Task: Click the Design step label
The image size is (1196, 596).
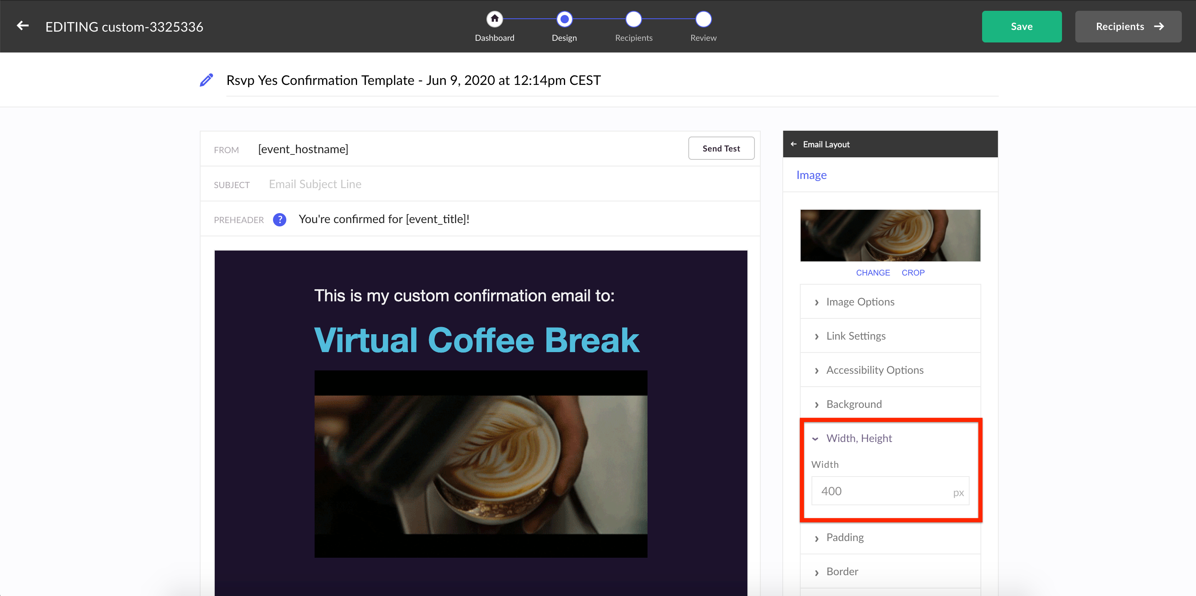Action: click(564, 38)
